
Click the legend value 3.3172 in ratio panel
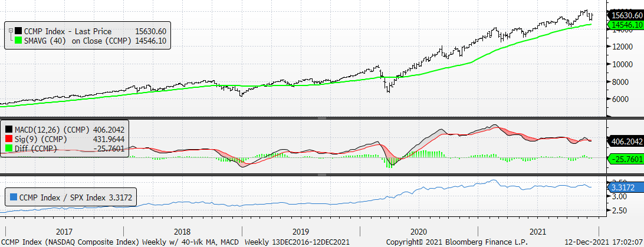(121, 196)
